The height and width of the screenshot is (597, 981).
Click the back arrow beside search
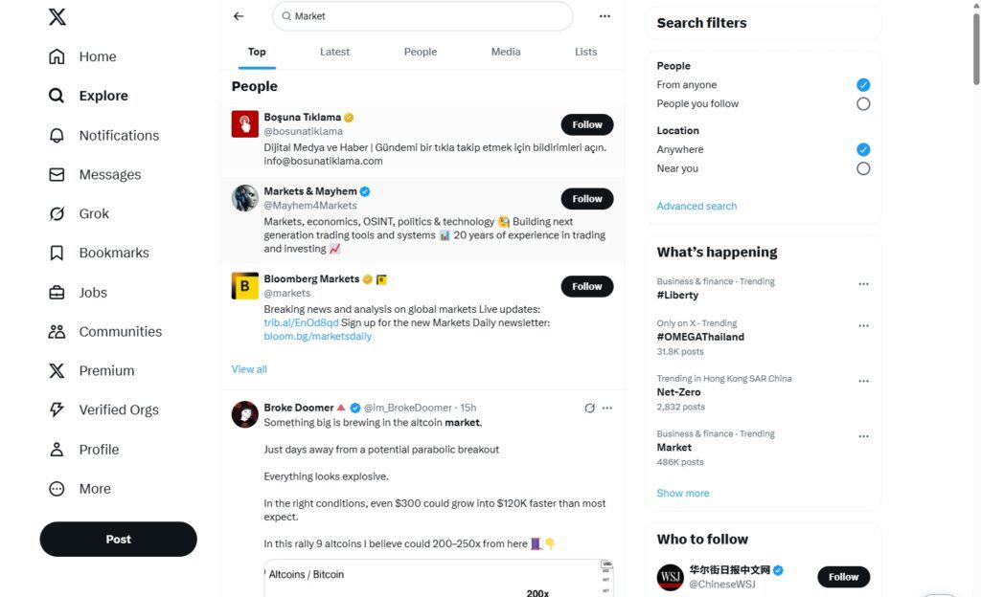pos(239,16)
